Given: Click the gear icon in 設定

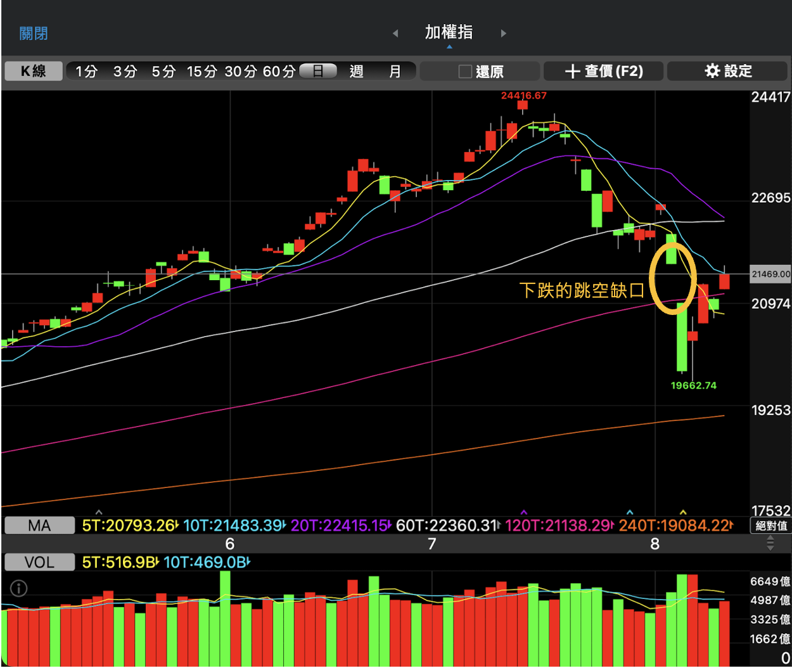Looking at the screenshot, I should pos(712,71).
